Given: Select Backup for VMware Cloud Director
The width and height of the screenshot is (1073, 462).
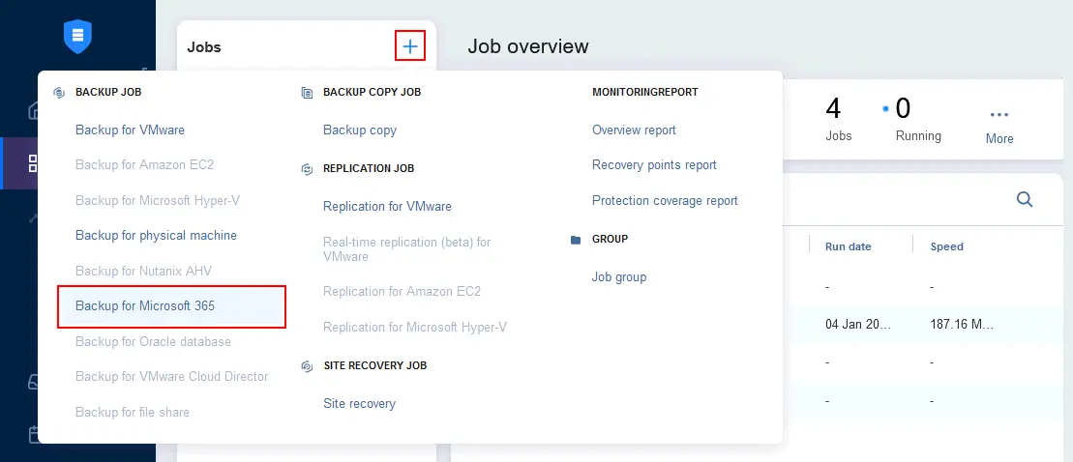Looking at the screenshot, I should 172,377.
